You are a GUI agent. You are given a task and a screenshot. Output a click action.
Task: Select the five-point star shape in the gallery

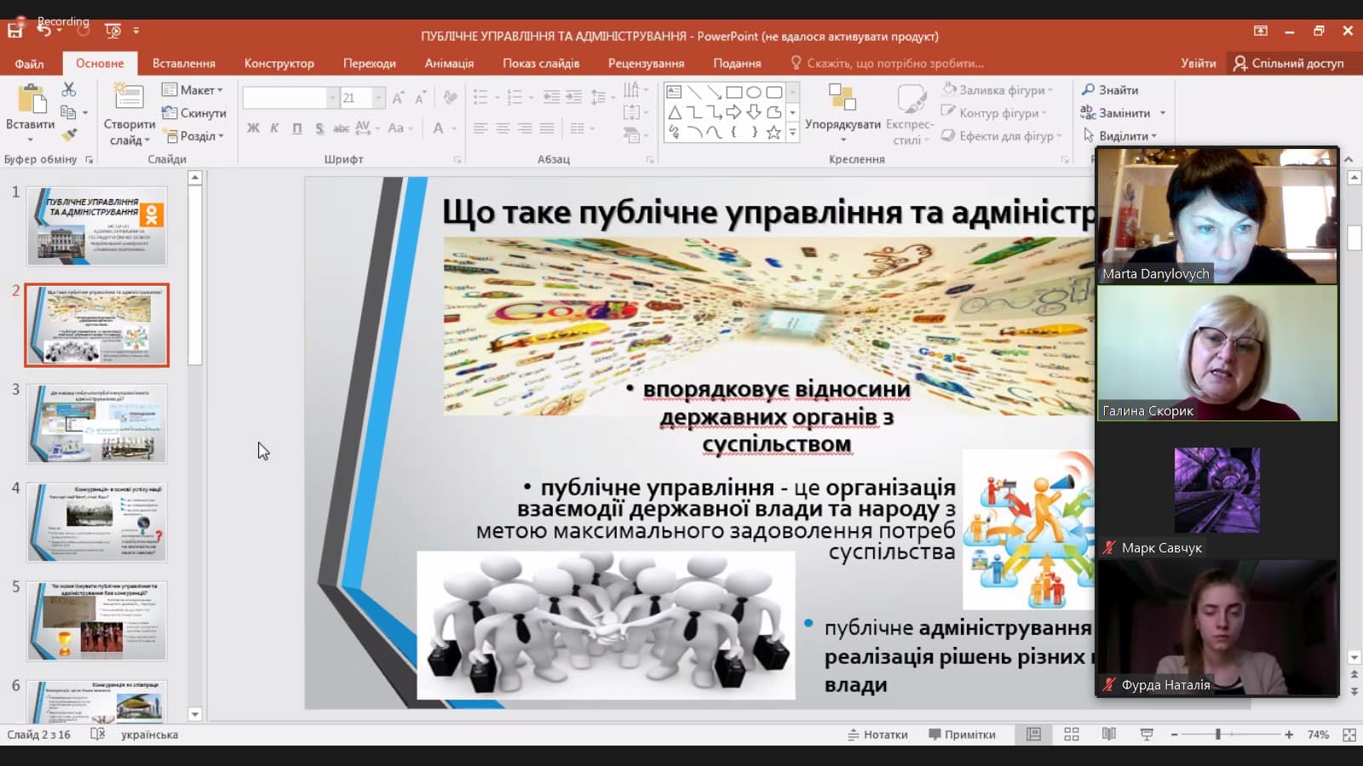774,132
